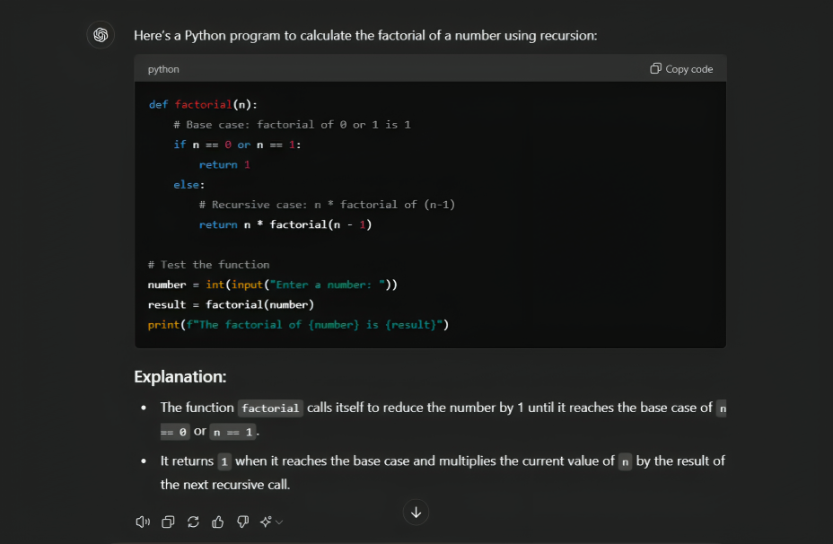833x544 pixels.
Task: Click the "def factorial(n):" code line
Action: click(x=203, y=104)
